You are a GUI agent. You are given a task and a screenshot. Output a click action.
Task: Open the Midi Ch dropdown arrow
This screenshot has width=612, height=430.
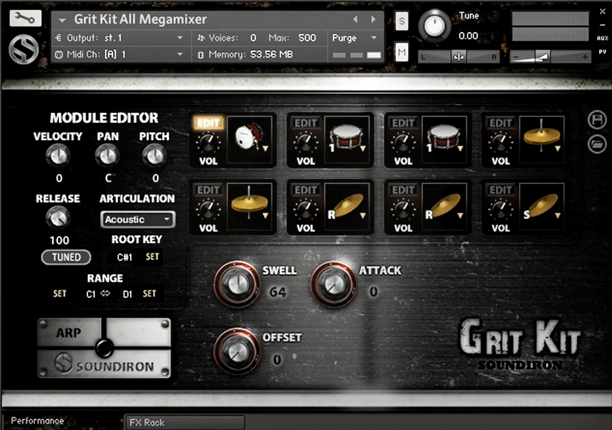180,54
